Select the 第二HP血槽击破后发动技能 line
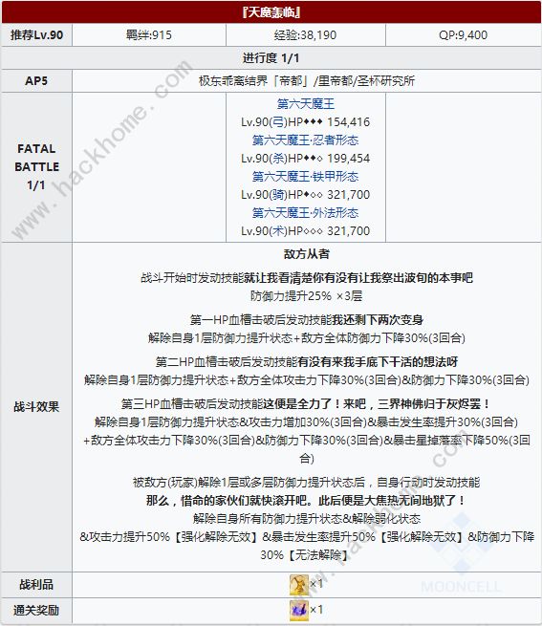The width and height of the screenshot is (542, 626). [306, 361]
